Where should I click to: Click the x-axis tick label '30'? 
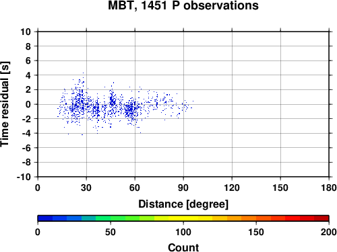[x=86, y=187]
